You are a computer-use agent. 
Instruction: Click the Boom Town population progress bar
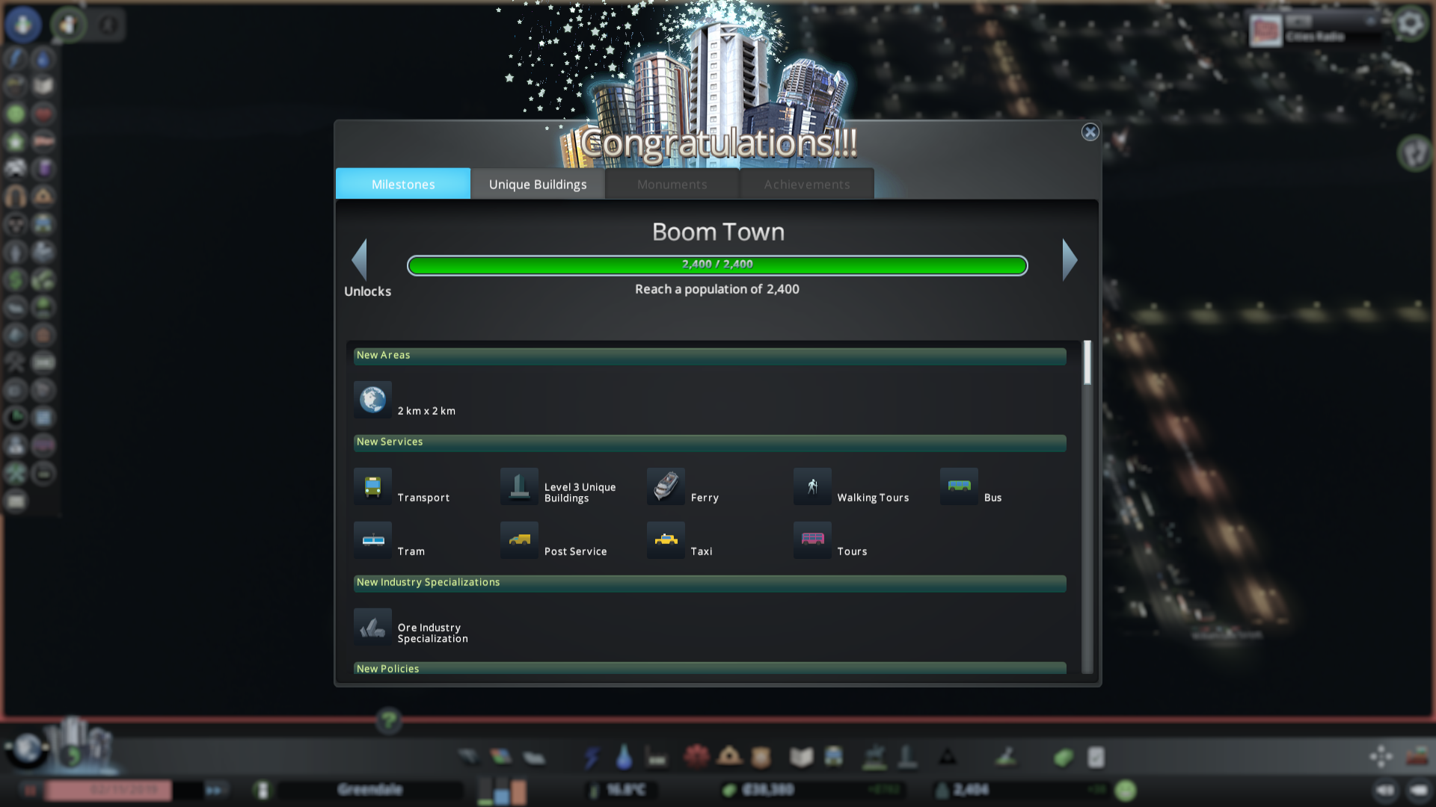click(717, 265)
